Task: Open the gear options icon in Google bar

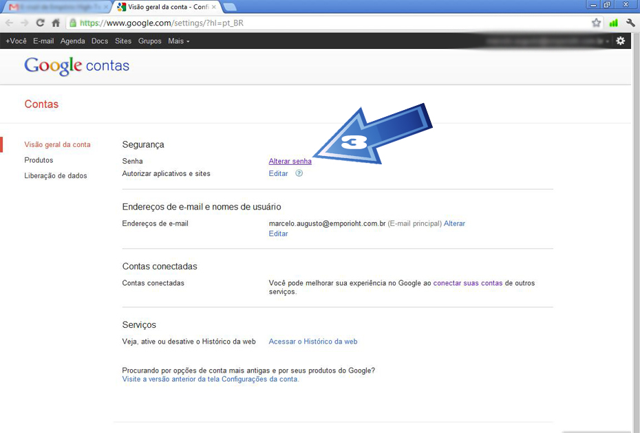Action: 621,41
